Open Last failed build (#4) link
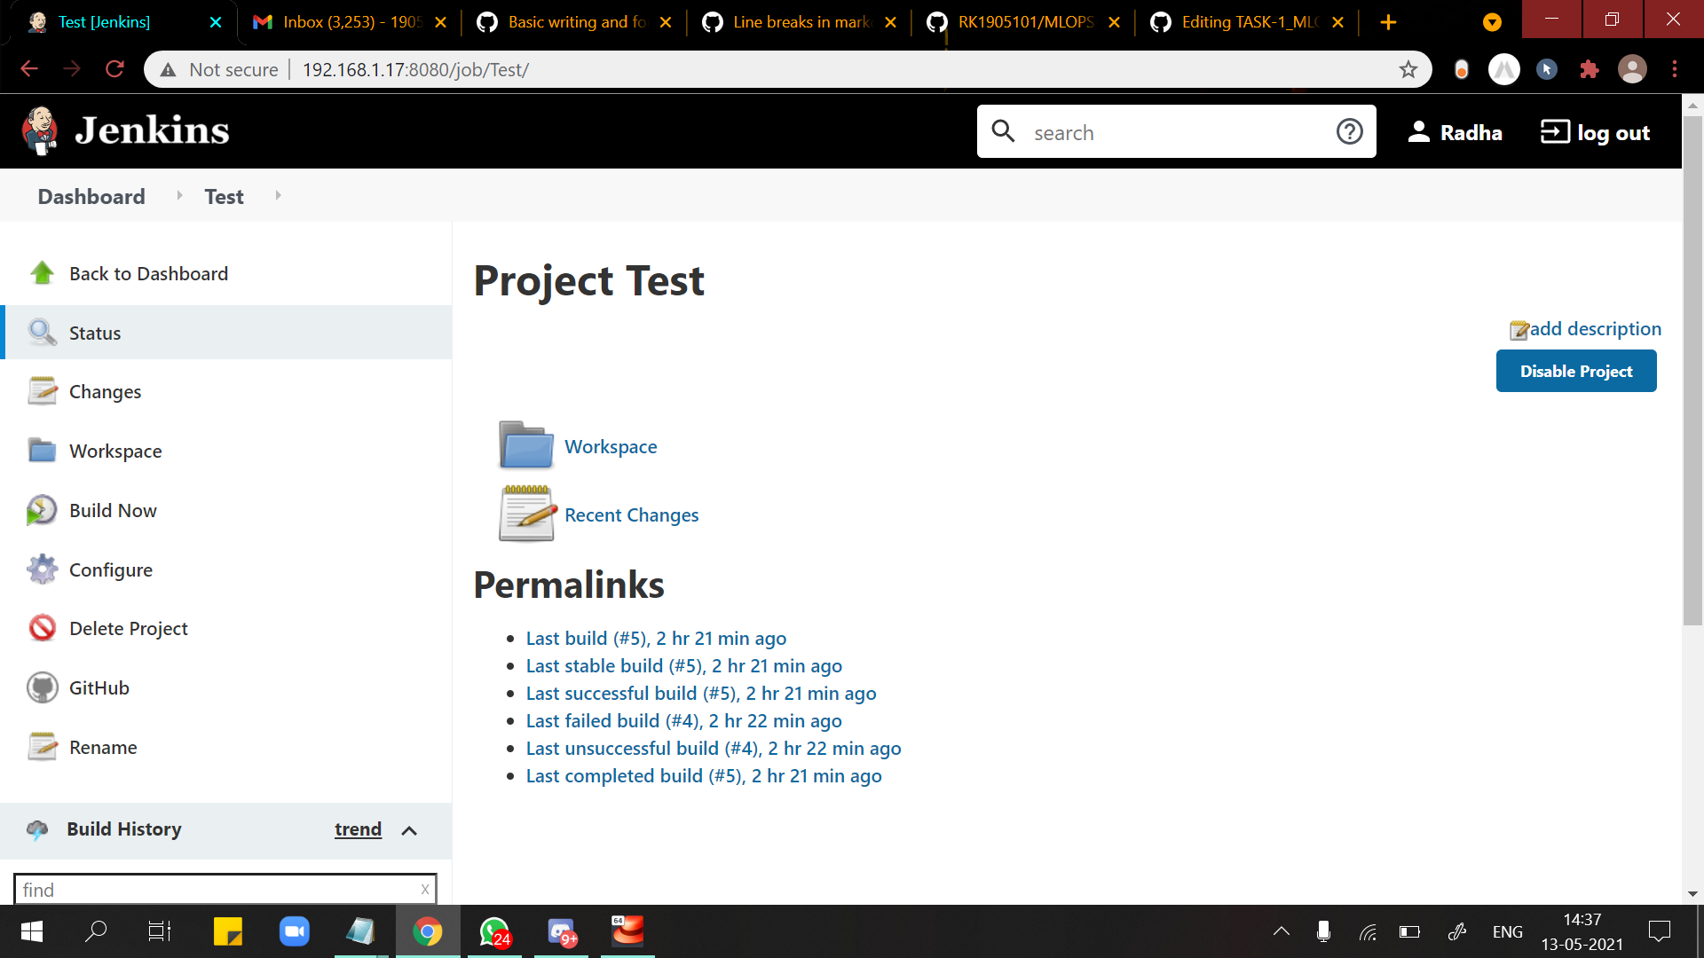1704x958 pixels. point(683,721)
